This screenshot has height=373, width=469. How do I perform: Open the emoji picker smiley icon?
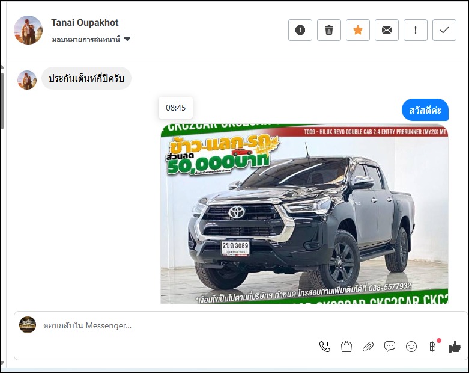(411, 347)
